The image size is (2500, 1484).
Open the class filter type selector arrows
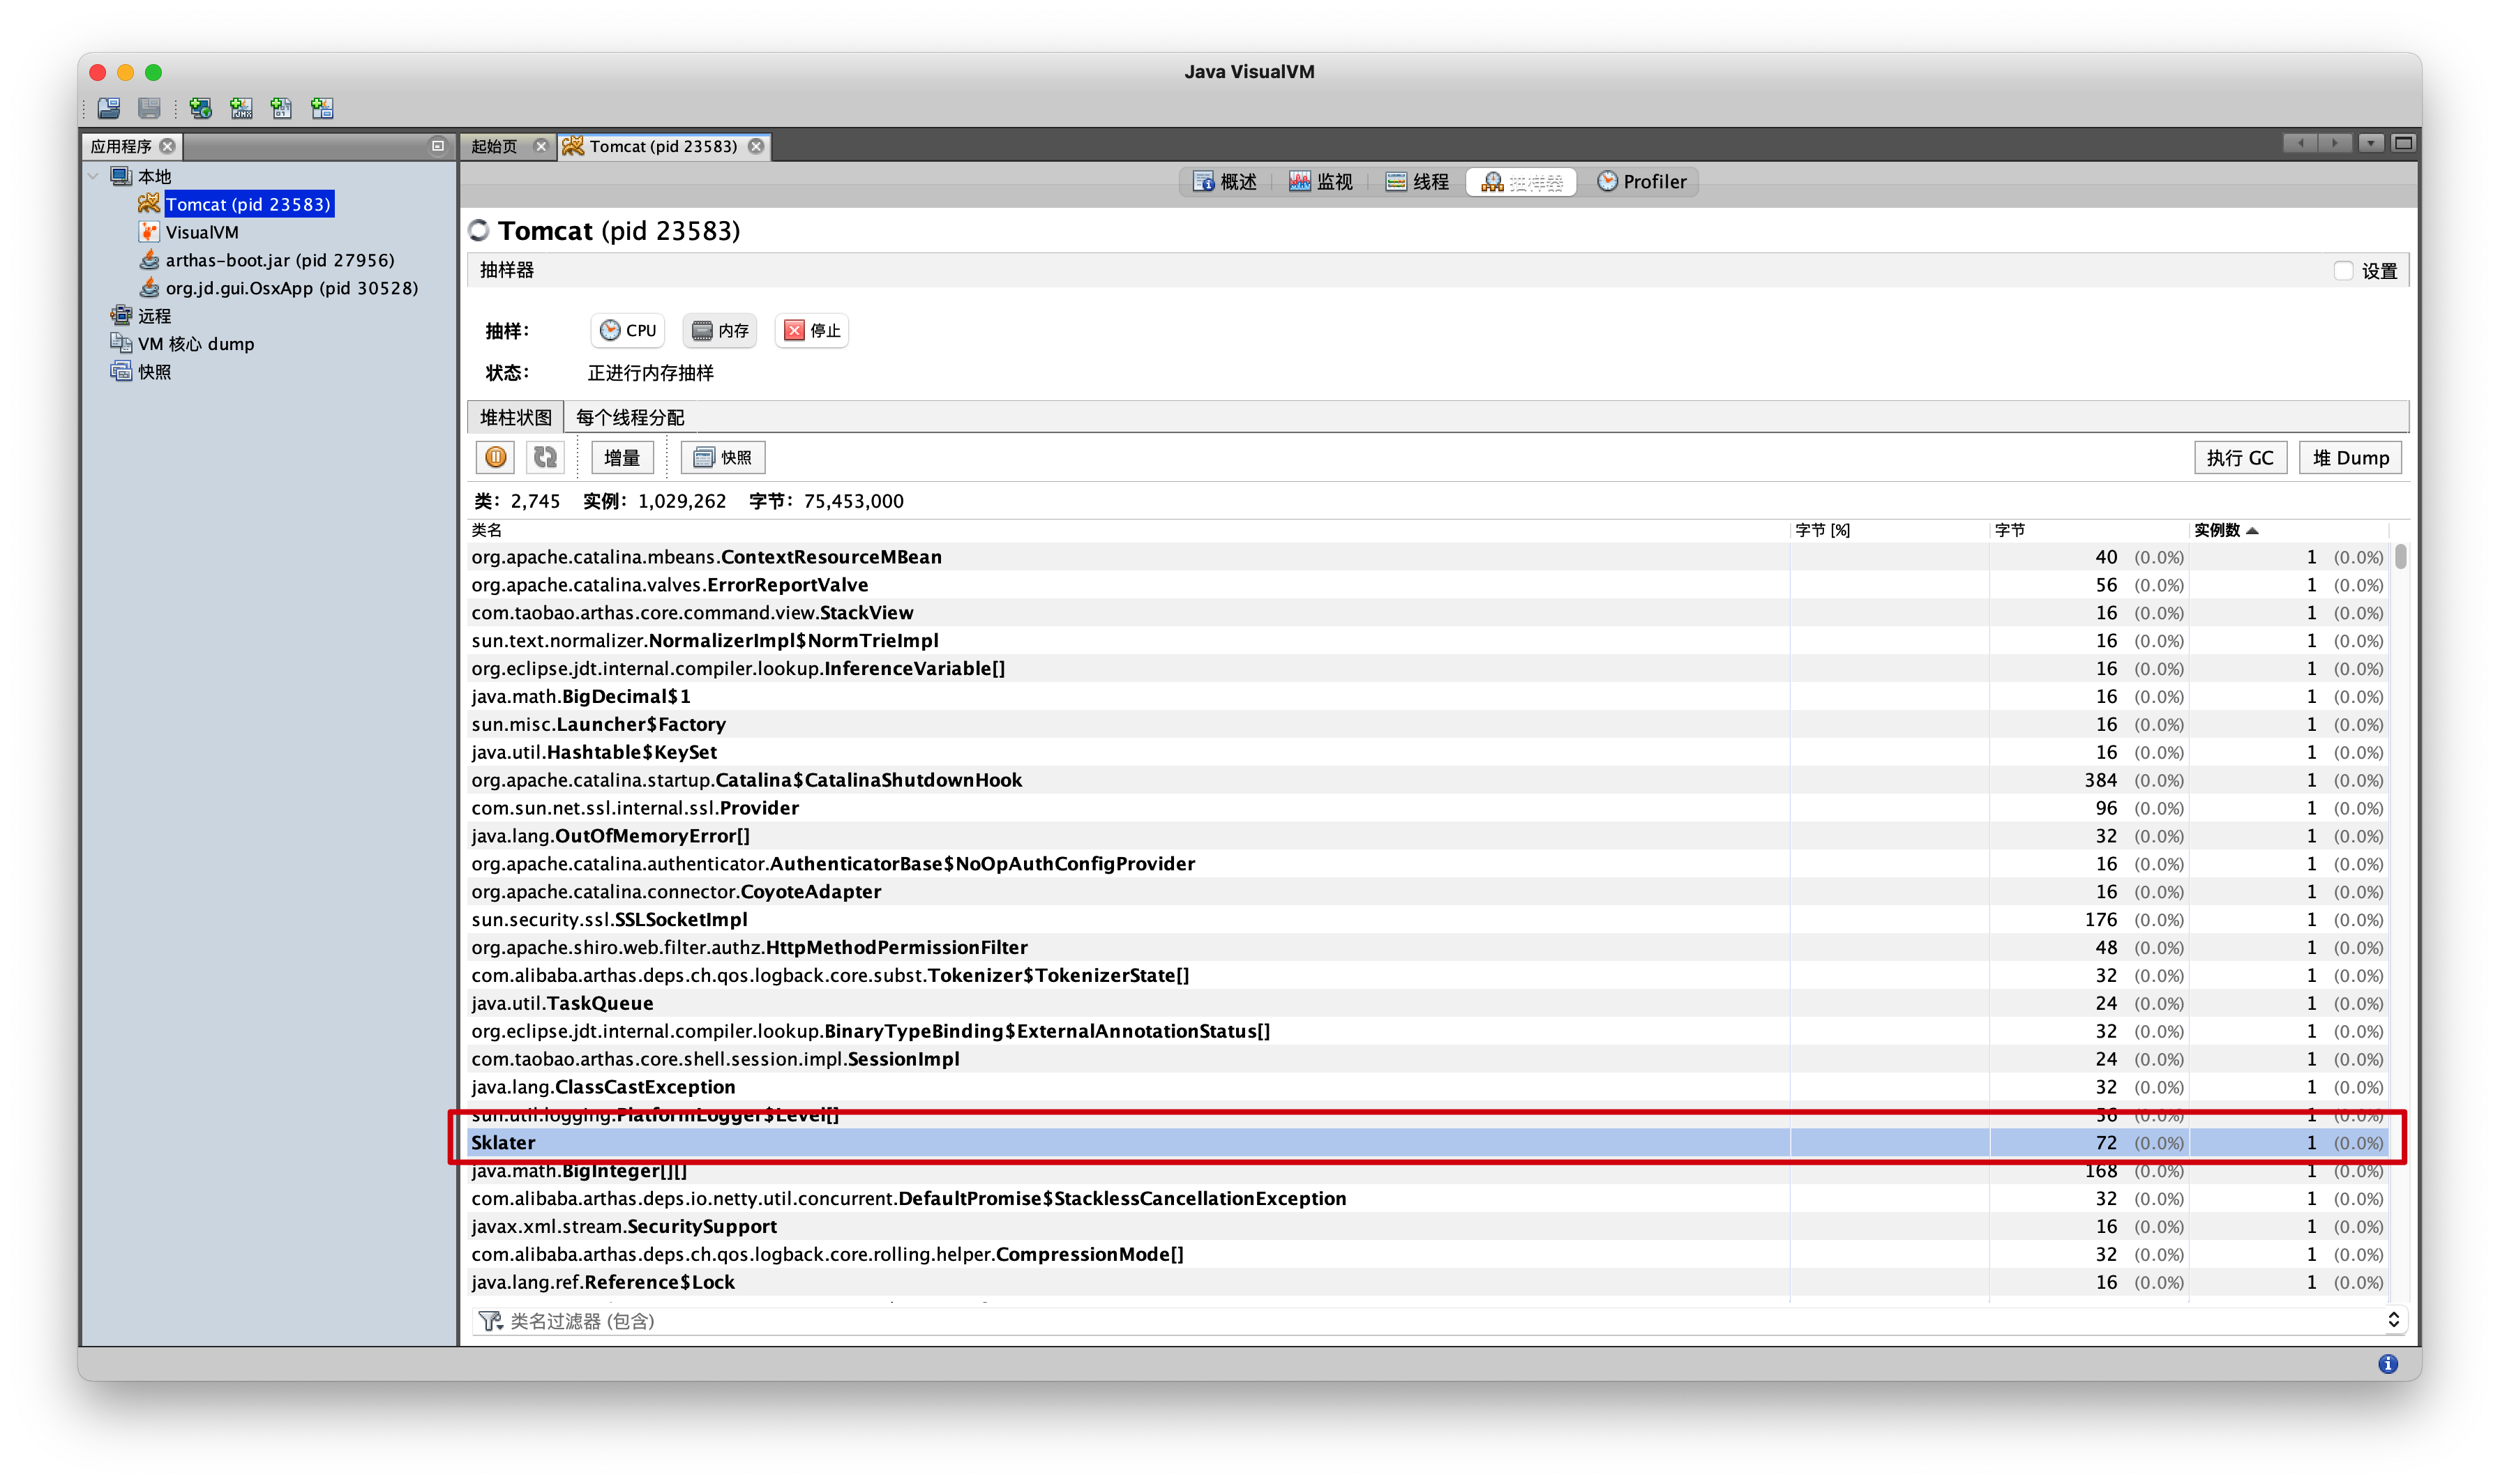pos(2393,1320)
